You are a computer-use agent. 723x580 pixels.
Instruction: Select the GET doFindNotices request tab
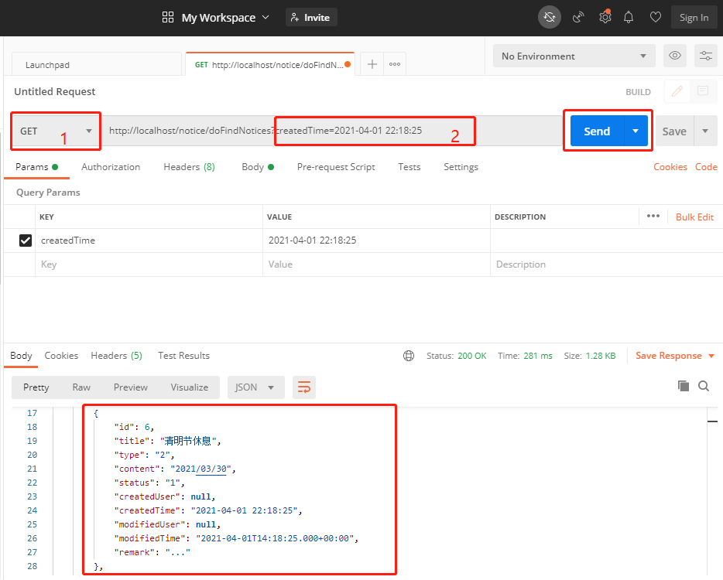(269, 64)
